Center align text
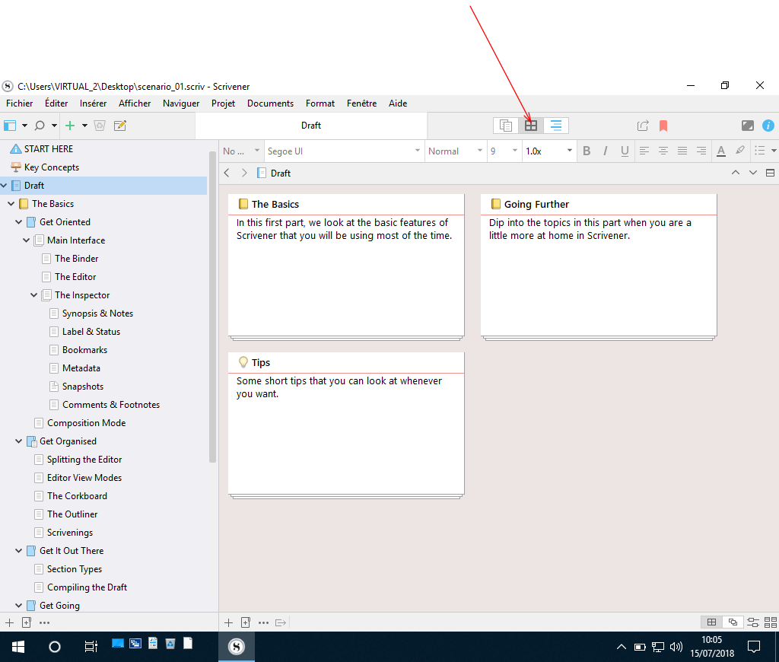 tap(663, 151)
